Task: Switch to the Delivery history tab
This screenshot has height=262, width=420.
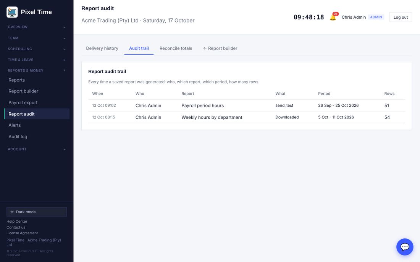Action: [102, 48]
